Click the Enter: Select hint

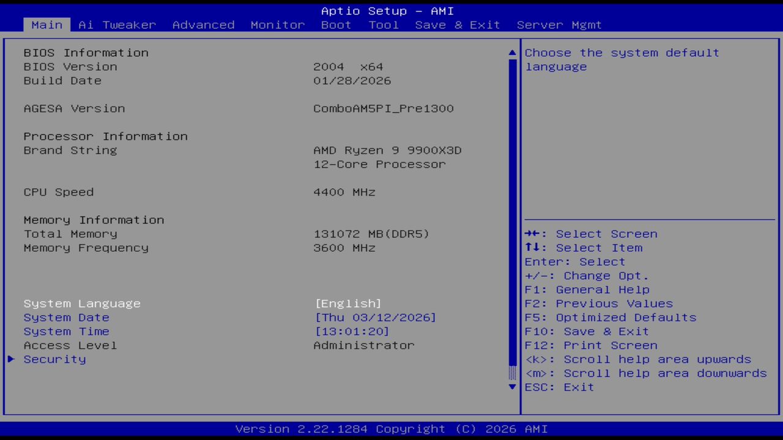click(x=575, y=262)
